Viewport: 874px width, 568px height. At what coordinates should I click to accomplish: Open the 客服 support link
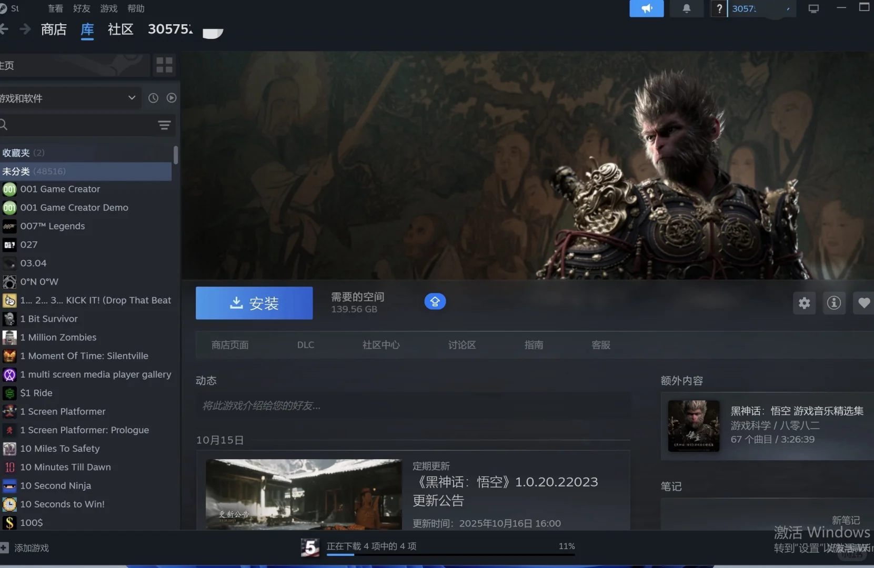601,345
